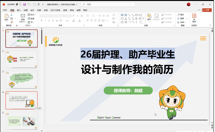Open the Select (选择) dropdown

point(182,22)
